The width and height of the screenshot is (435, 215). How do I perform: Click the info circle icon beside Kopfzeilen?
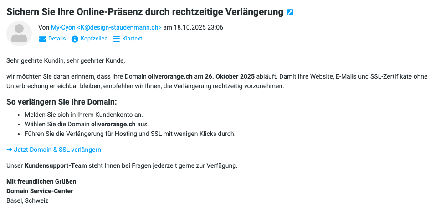(75, 39)
